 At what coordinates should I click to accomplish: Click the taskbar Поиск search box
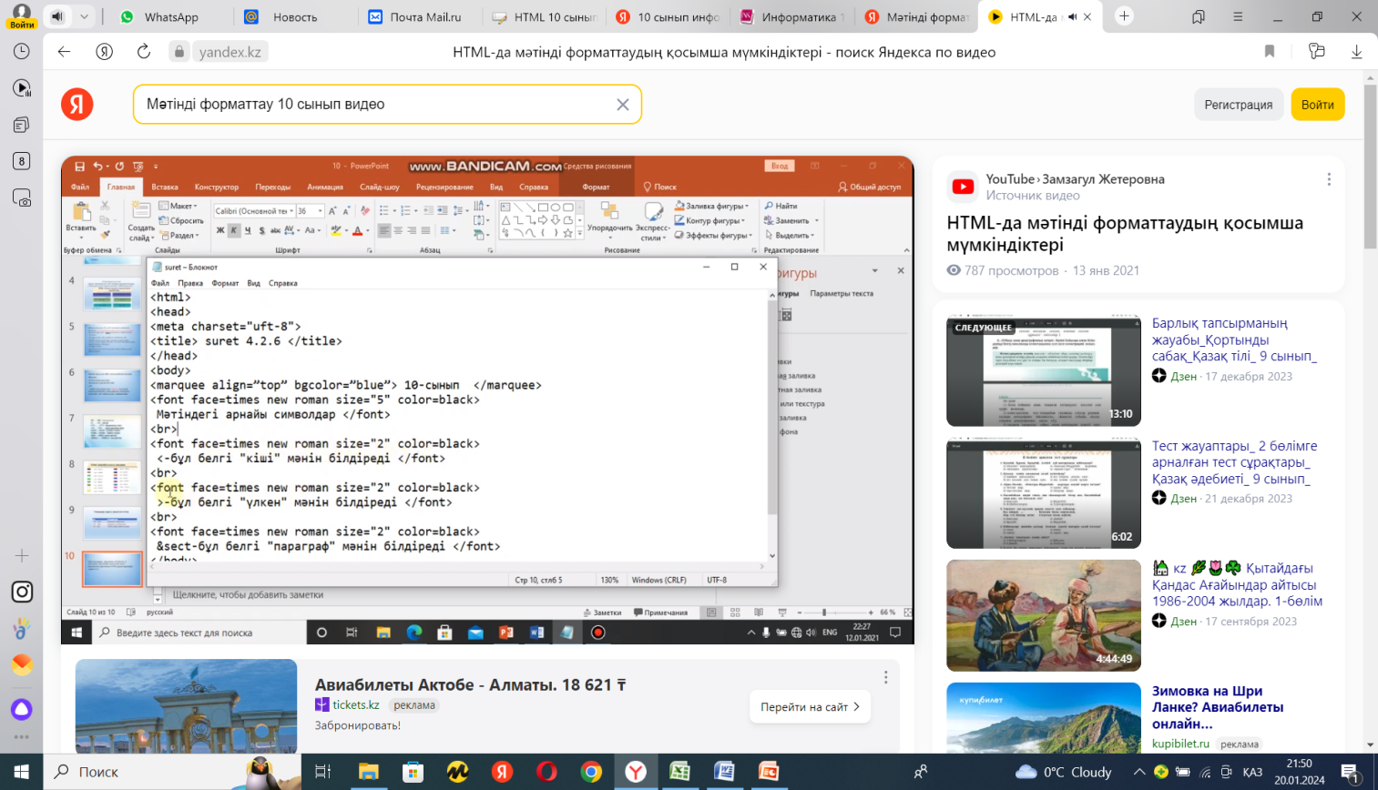(173, 772)
